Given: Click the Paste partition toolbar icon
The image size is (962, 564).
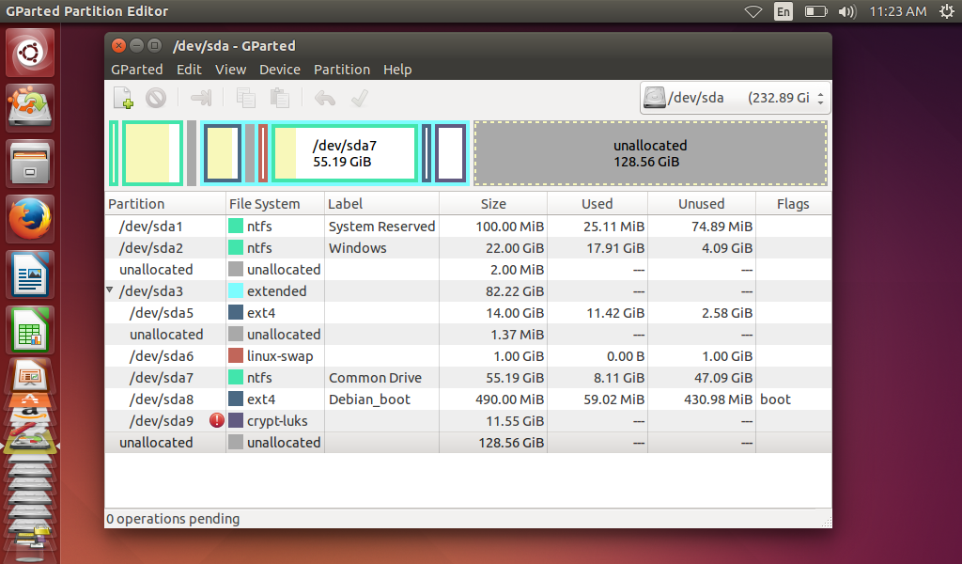Looking at the screenshot, I should pyautogui.click(x=280, y=98).
